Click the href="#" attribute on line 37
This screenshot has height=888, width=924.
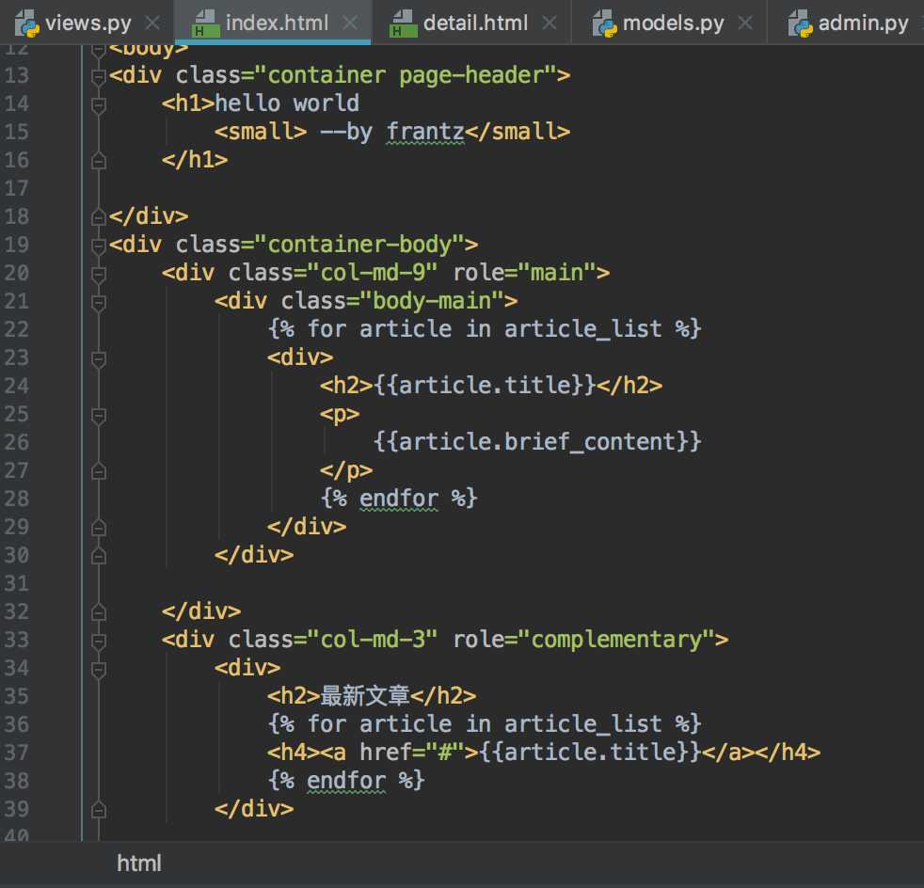(x=412, y=753)
